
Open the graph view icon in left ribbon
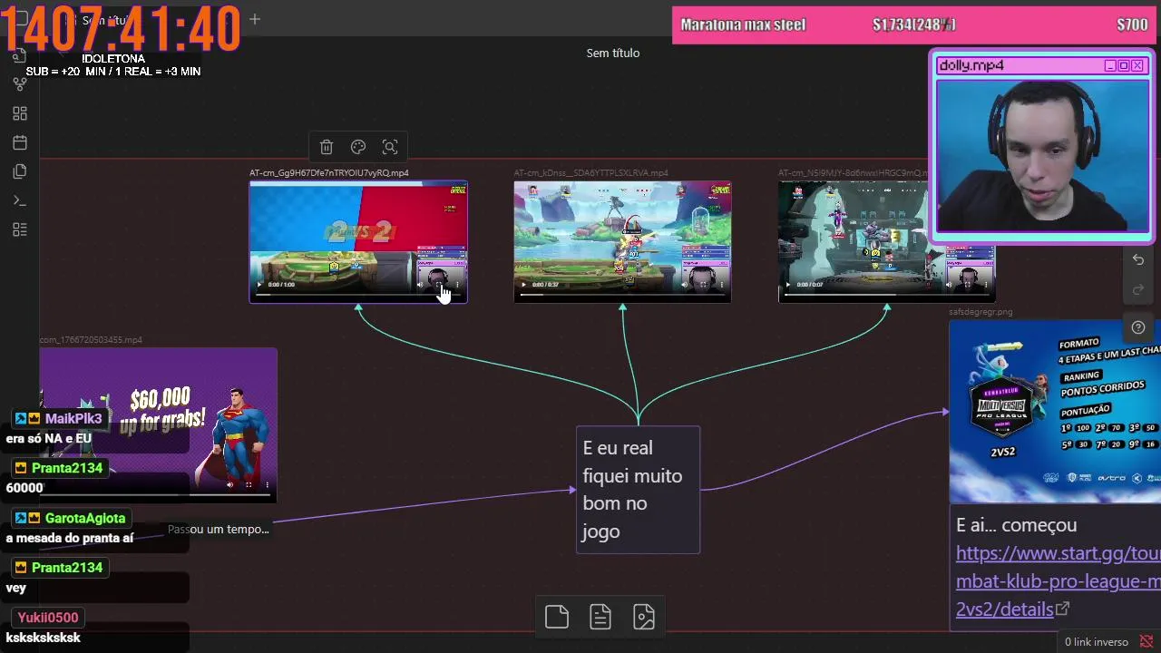click(x=20, y=84)
